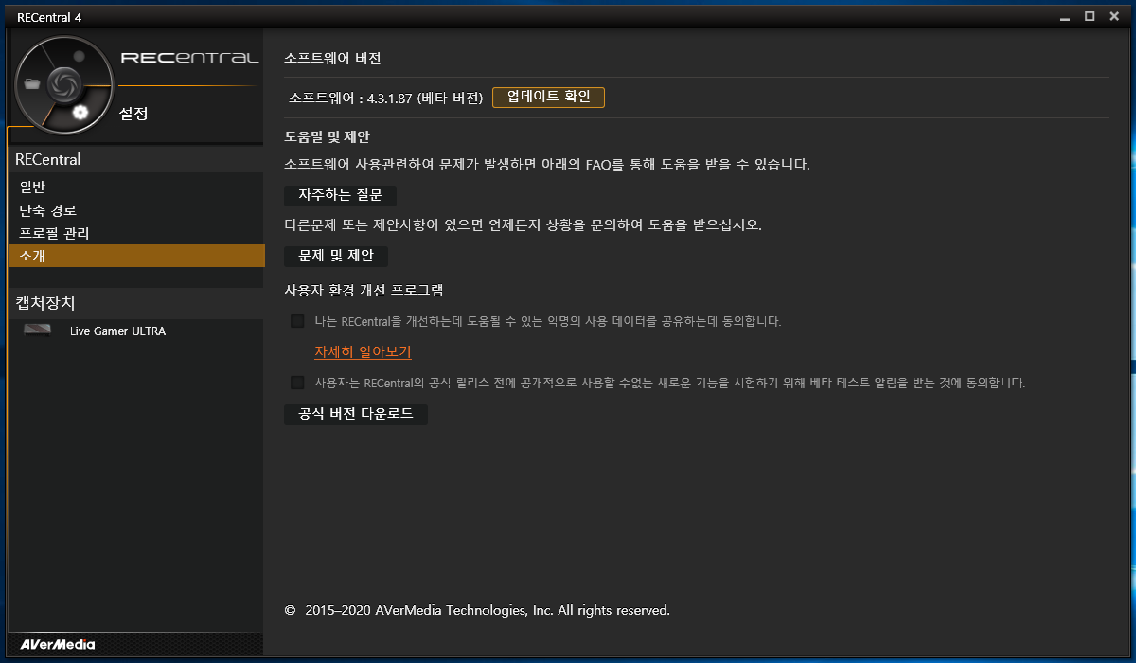Click the 문제 및 제안 button

[336, 256]
